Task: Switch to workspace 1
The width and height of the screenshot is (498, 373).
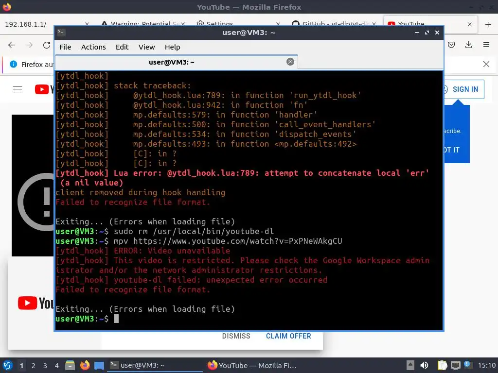Action: [21, 366]
